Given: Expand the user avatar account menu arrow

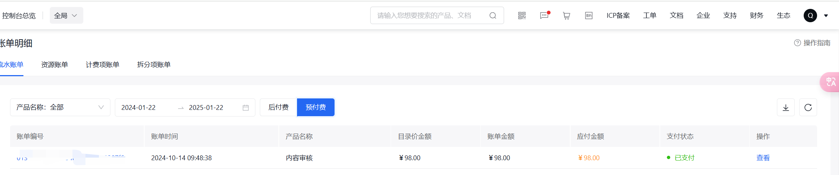Looking at the screenshot, I should click(x=826, y=16).
